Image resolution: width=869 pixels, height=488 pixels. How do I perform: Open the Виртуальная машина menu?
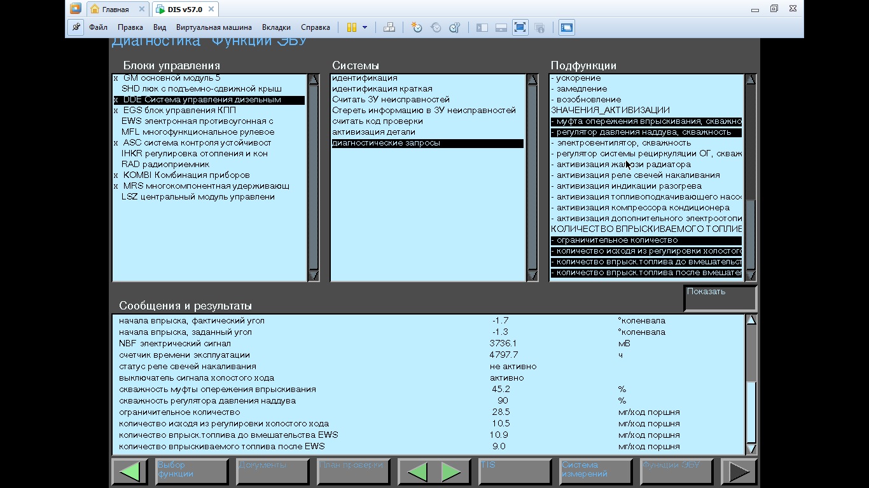coord(214,27)
